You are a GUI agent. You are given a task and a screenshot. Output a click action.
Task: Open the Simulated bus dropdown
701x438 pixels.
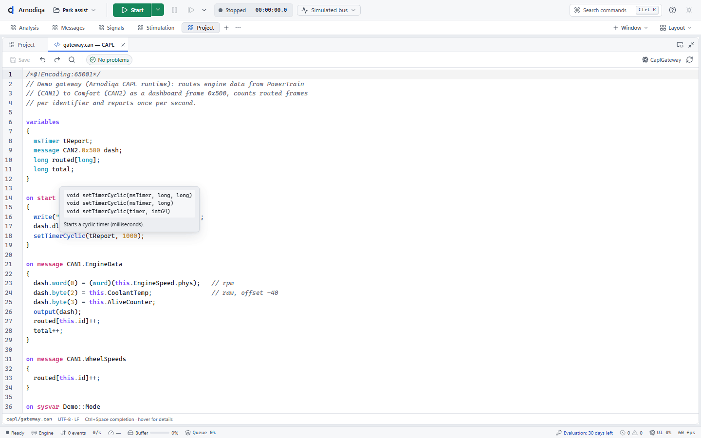pyautogui.click(x=329, y=10)
